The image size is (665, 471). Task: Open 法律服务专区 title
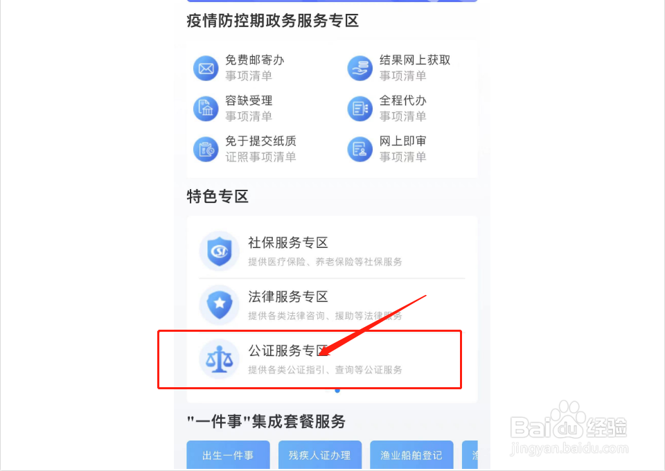coord(288,296)
